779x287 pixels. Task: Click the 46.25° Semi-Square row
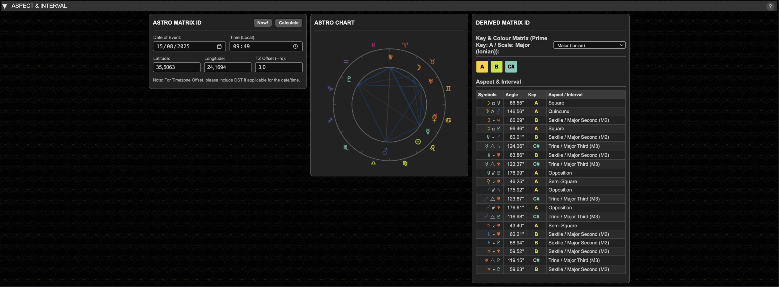click(x=550, y=182)
